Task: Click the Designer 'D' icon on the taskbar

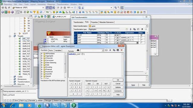Action: coord(74,105)
